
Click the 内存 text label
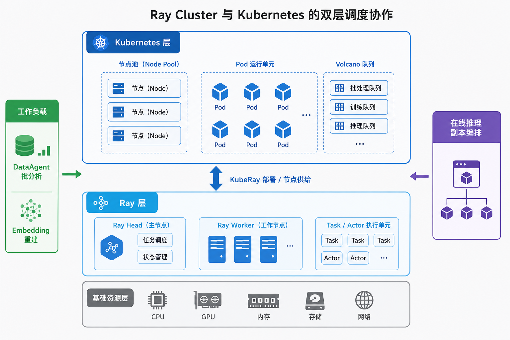(x=264, y=317)
